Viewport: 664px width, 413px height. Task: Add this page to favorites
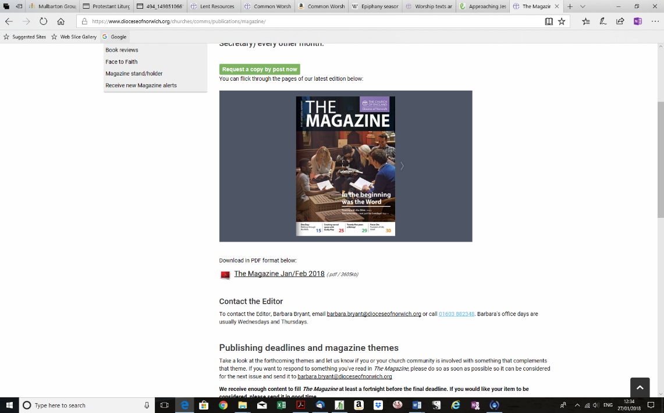[562, 21]
